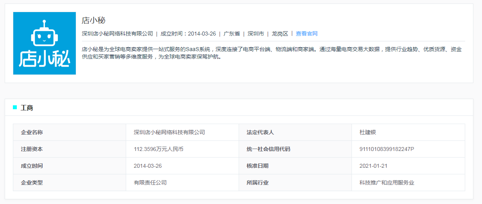Click the 店小秘 robot logo image
This screenshot has width=482, height=204.
tap(45, 43)
